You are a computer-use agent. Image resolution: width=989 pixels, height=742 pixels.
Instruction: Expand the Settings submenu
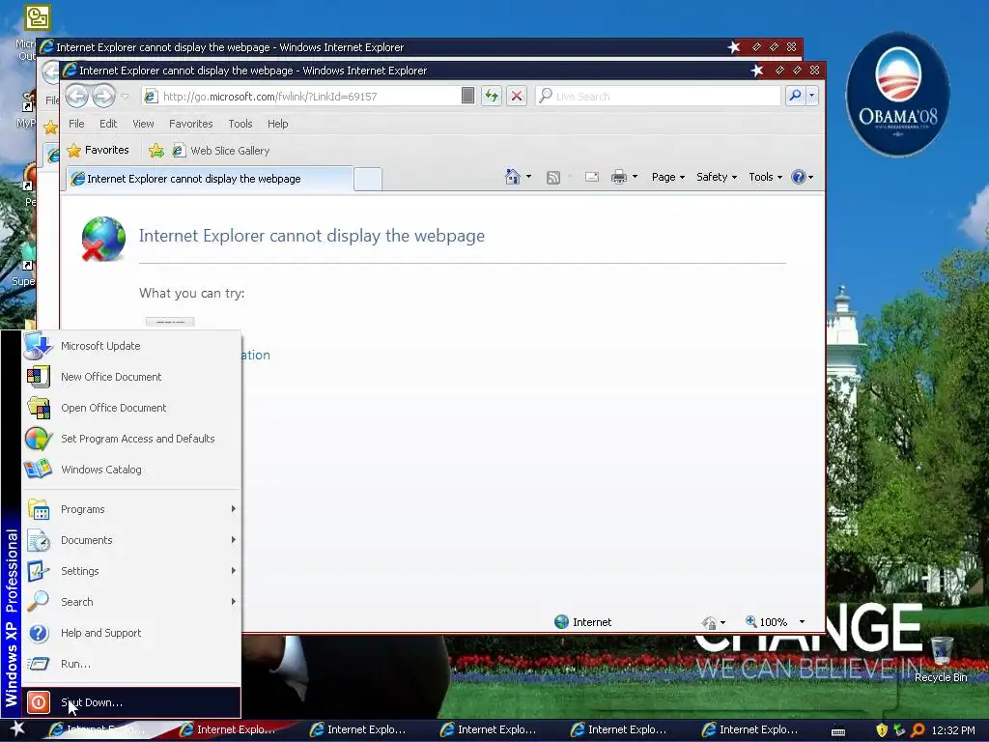(x=131, y=571)
